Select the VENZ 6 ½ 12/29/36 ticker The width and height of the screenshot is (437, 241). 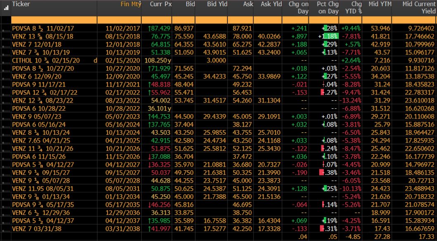tap(41, 213)
